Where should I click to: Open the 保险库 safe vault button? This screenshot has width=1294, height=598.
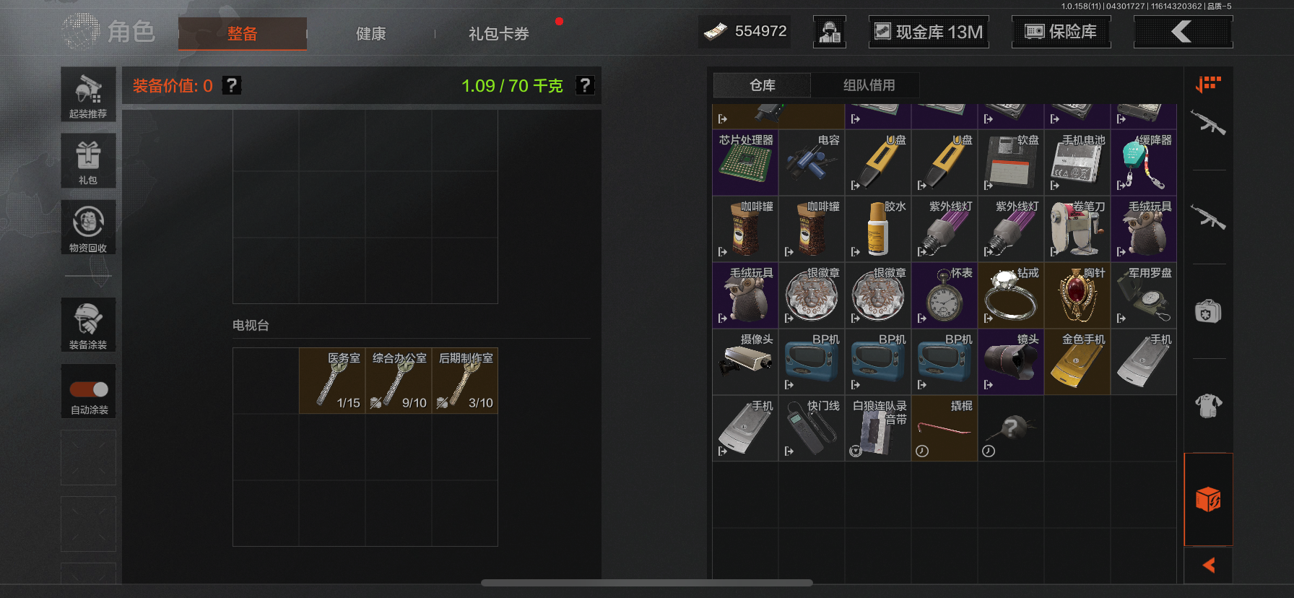tap(1061, 32)
